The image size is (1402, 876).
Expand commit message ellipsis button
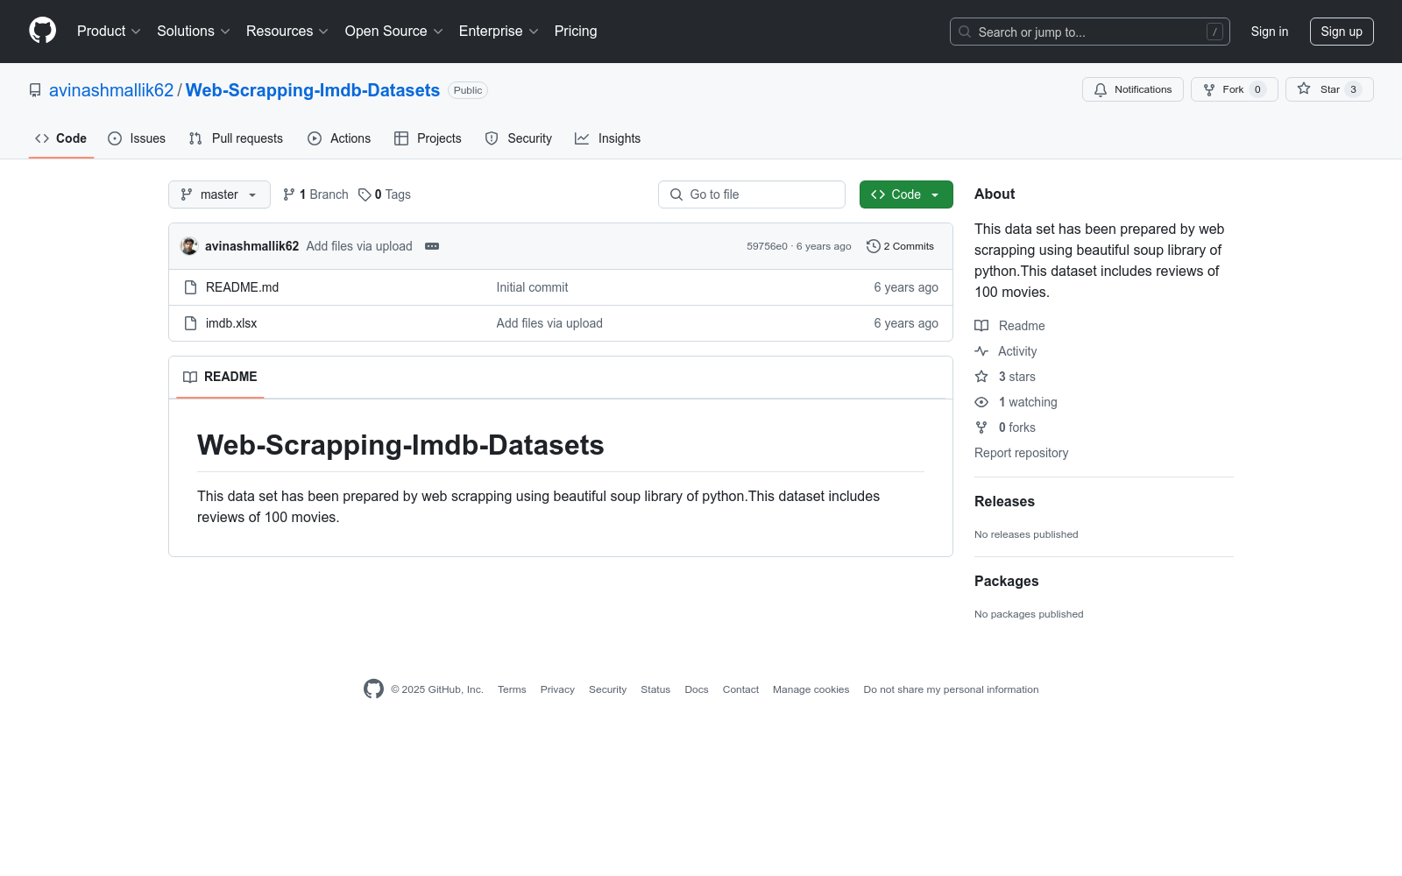click(x=432, y=246)
